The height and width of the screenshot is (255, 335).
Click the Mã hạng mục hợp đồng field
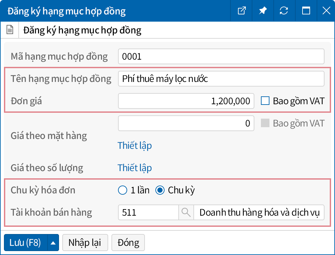tap(221, 56)
